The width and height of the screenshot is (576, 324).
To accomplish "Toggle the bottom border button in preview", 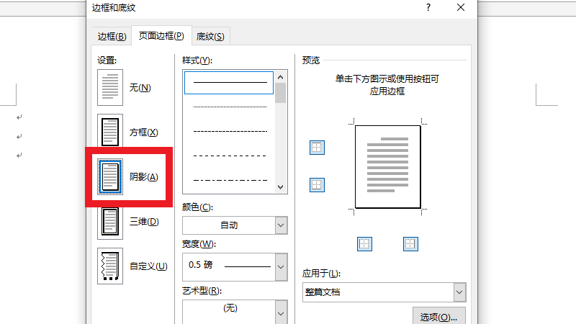I will click(x=317, y=185).
